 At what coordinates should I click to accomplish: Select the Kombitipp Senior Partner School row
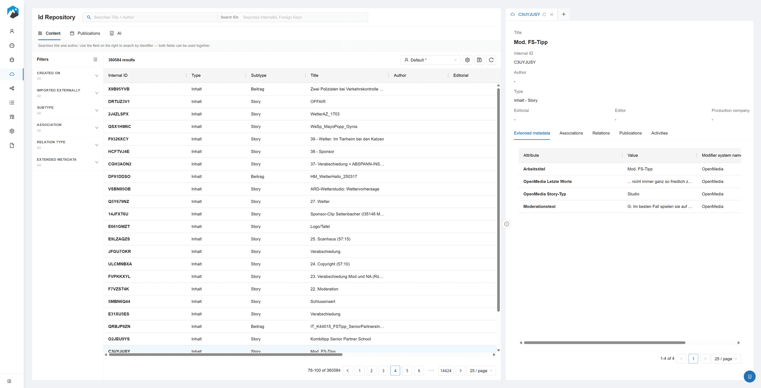pos(300,339)
